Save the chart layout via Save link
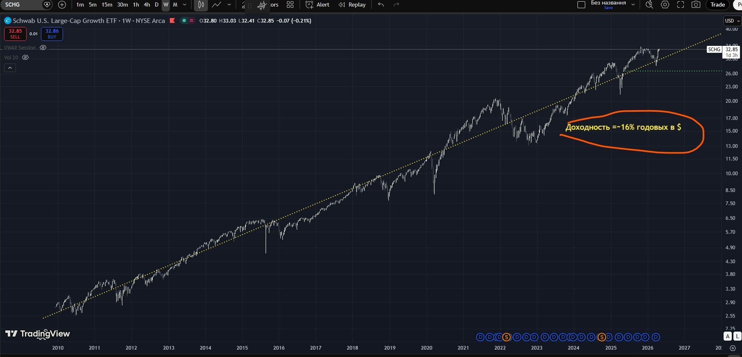This screenshot has width=742, height=357. pos(609,8)
